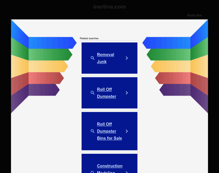Open the chevron arrow on Removal Junk card

tap(127, 58)
